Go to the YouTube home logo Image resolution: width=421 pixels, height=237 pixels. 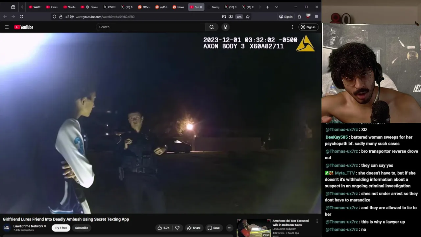(24, 27)
